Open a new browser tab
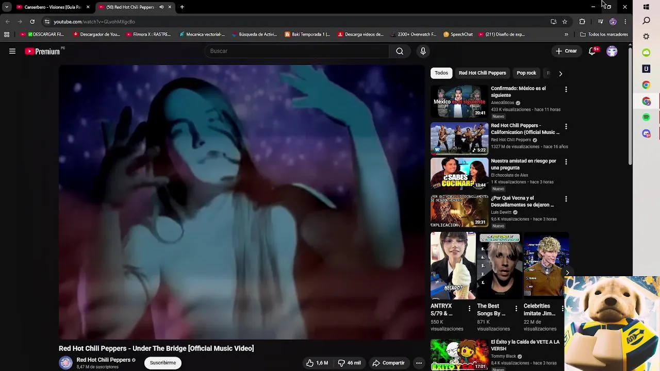This screenshot has height=371, width=660. pos(182,7)
